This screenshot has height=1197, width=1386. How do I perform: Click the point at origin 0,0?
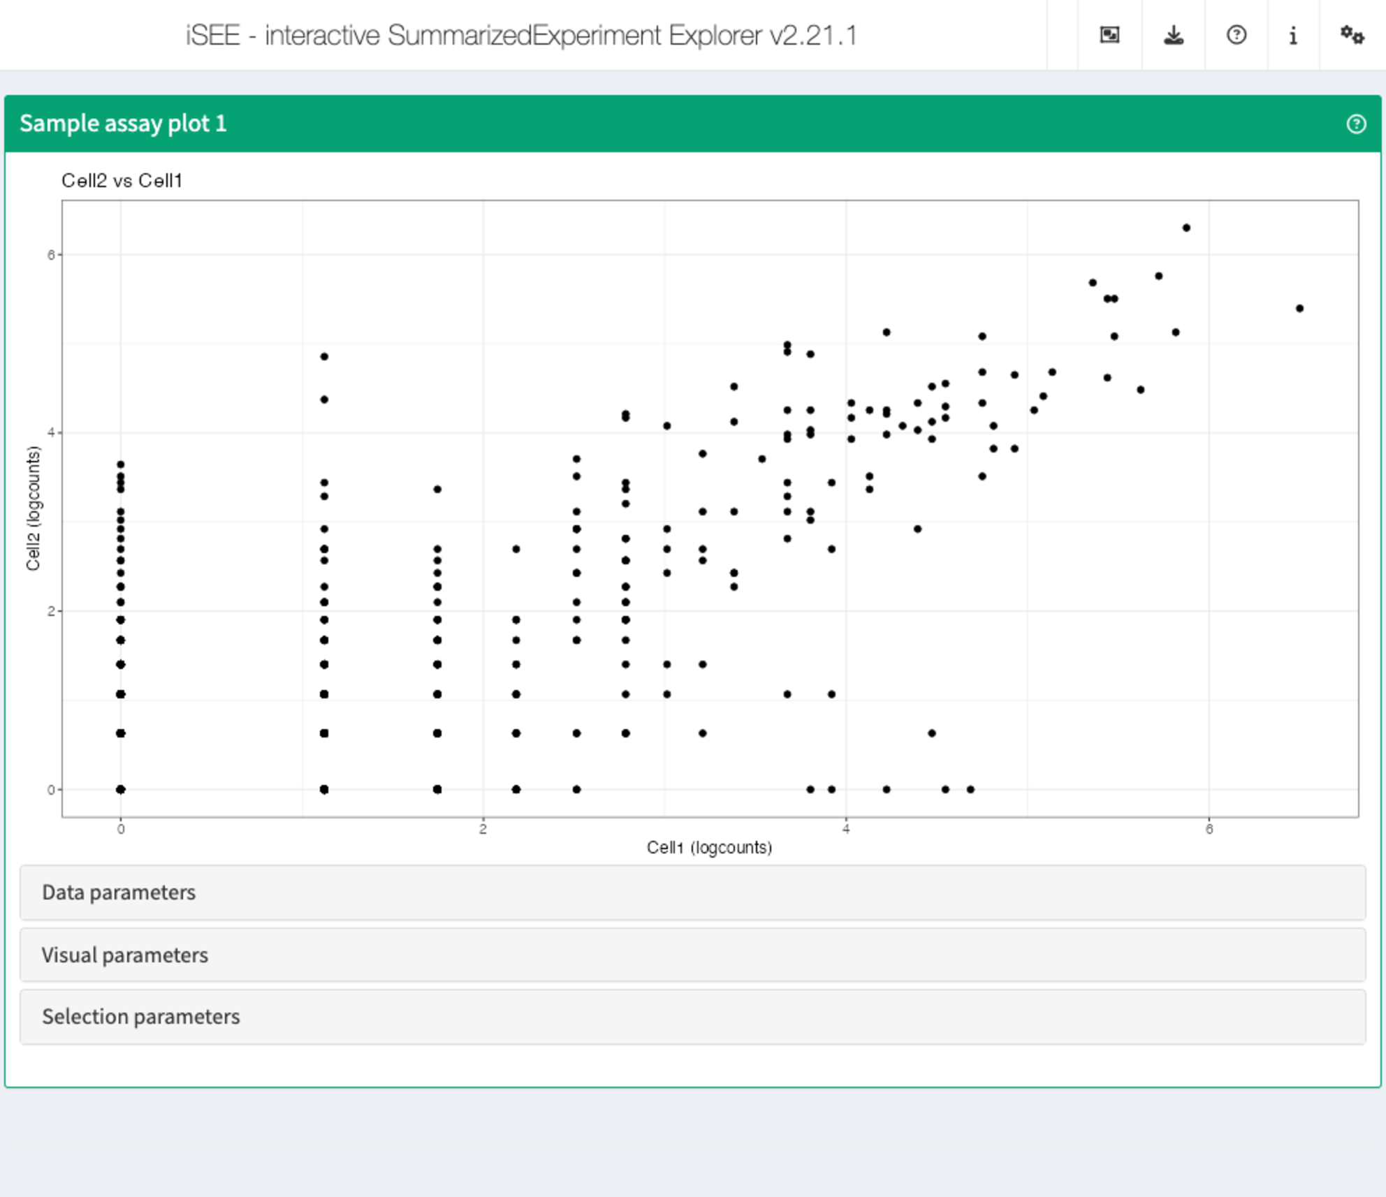coord(121,789)
